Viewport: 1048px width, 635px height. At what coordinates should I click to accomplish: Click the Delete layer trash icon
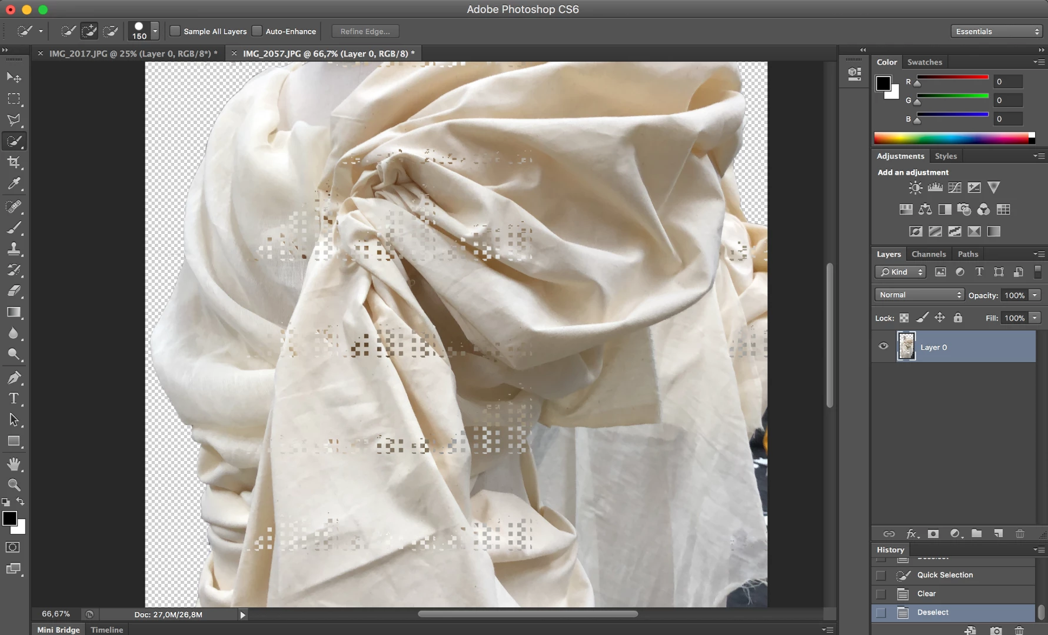pyautogui.click(x=1020, y=533)
